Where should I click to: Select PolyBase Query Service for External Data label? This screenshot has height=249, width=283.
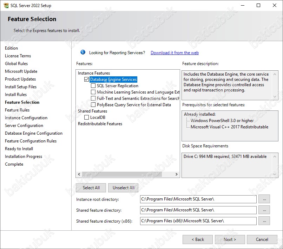134,105
